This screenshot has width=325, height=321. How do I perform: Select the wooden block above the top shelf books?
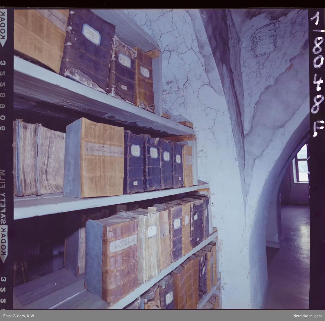152,53
